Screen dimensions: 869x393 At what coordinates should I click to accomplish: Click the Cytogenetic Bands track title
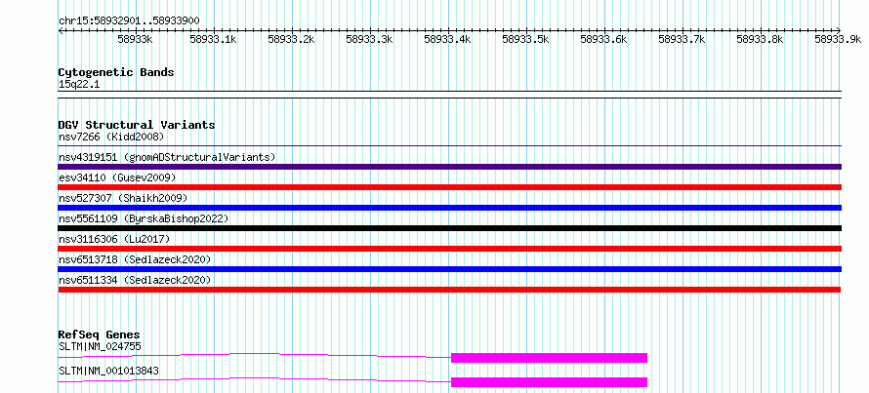pos(116,72)
